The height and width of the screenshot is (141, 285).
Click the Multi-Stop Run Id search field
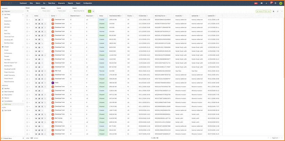point(80,11)
